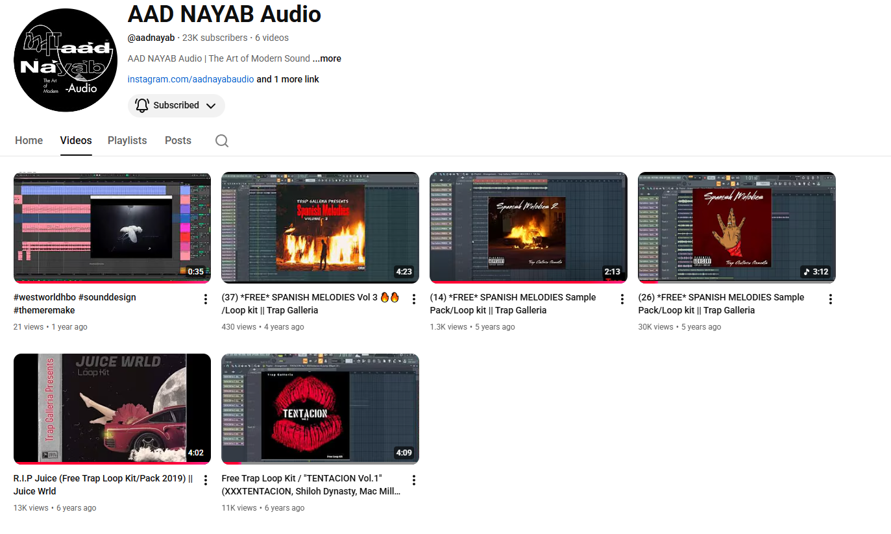The height and width of the screenshot is (534, 891).
Task: Click the 0:35 duration badge
Action: [x=195, y=272]
